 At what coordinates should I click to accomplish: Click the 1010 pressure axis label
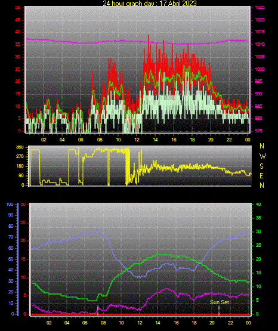click(x=260, y=44)
